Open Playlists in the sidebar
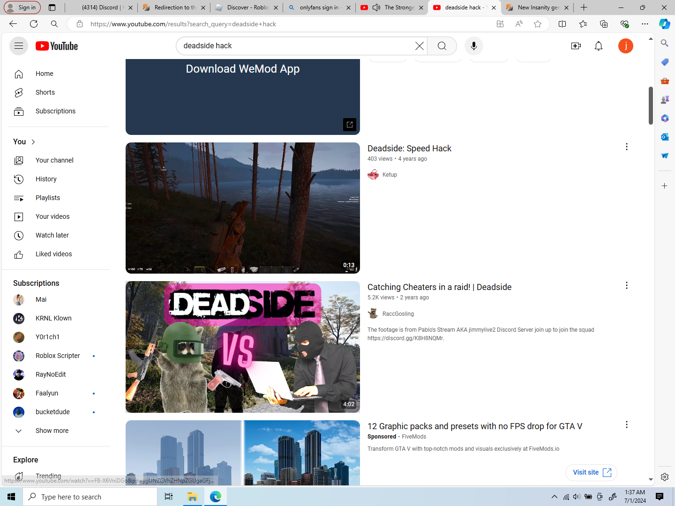 coord(58,198)
